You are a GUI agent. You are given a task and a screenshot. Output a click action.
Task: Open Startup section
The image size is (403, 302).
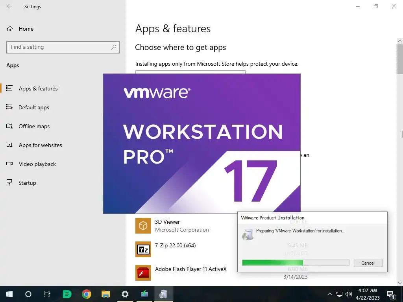tap(27, 183)
